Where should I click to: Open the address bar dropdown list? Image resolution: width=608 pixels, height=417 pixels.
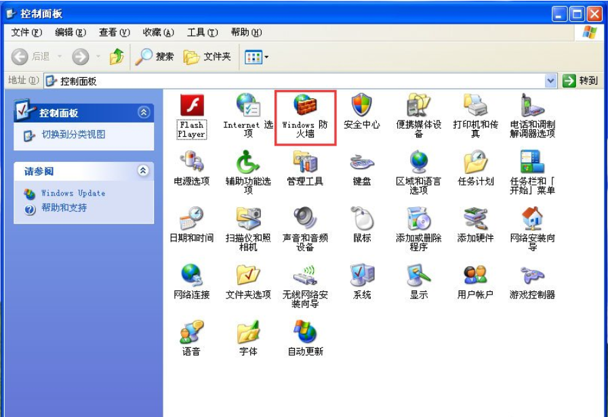pyautogui.click(x=550, y=80)
